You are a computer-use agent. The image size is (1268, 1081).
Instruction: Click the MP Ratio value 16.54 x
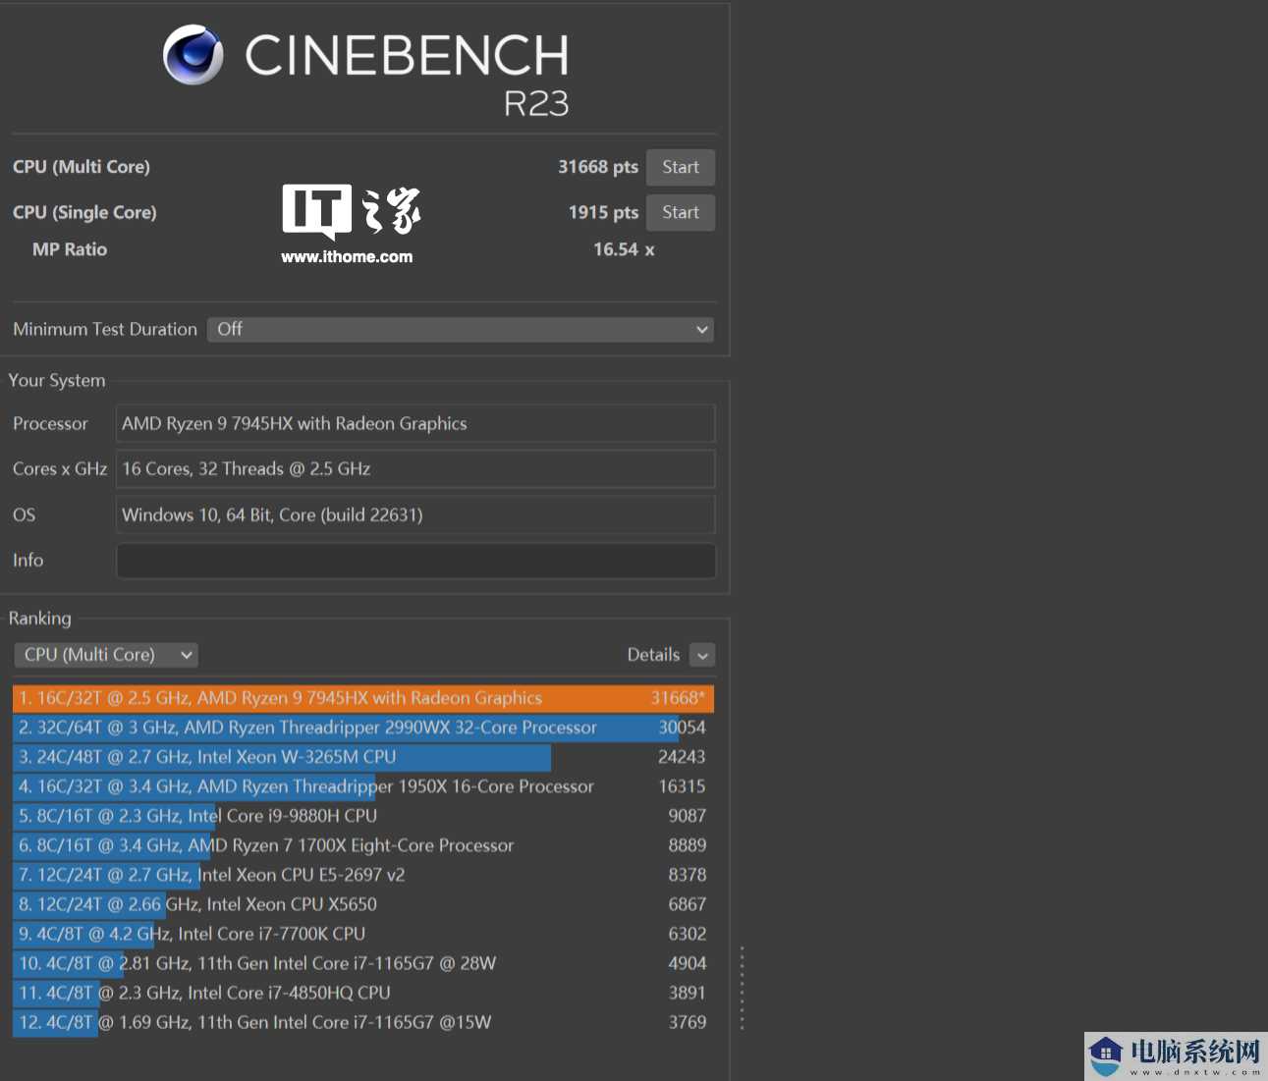pyautogui.click(x=624, y=249)
